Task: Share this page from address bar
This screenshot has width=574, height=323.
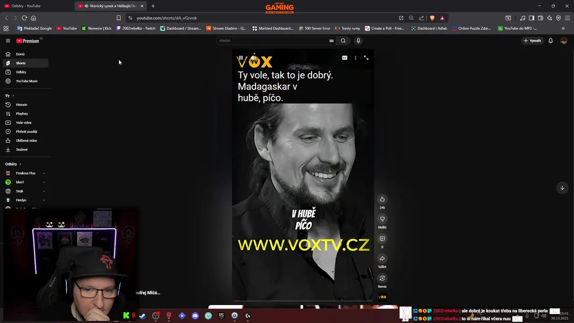Action: click(421, 18)
